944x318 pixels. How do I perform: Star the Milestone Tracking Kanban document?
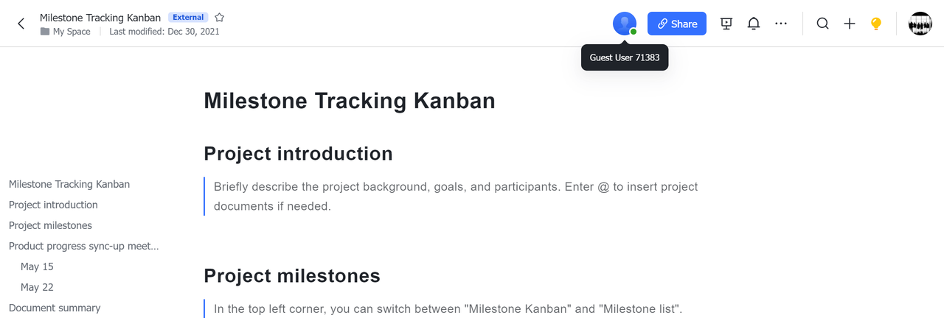[x=220, y=17]
